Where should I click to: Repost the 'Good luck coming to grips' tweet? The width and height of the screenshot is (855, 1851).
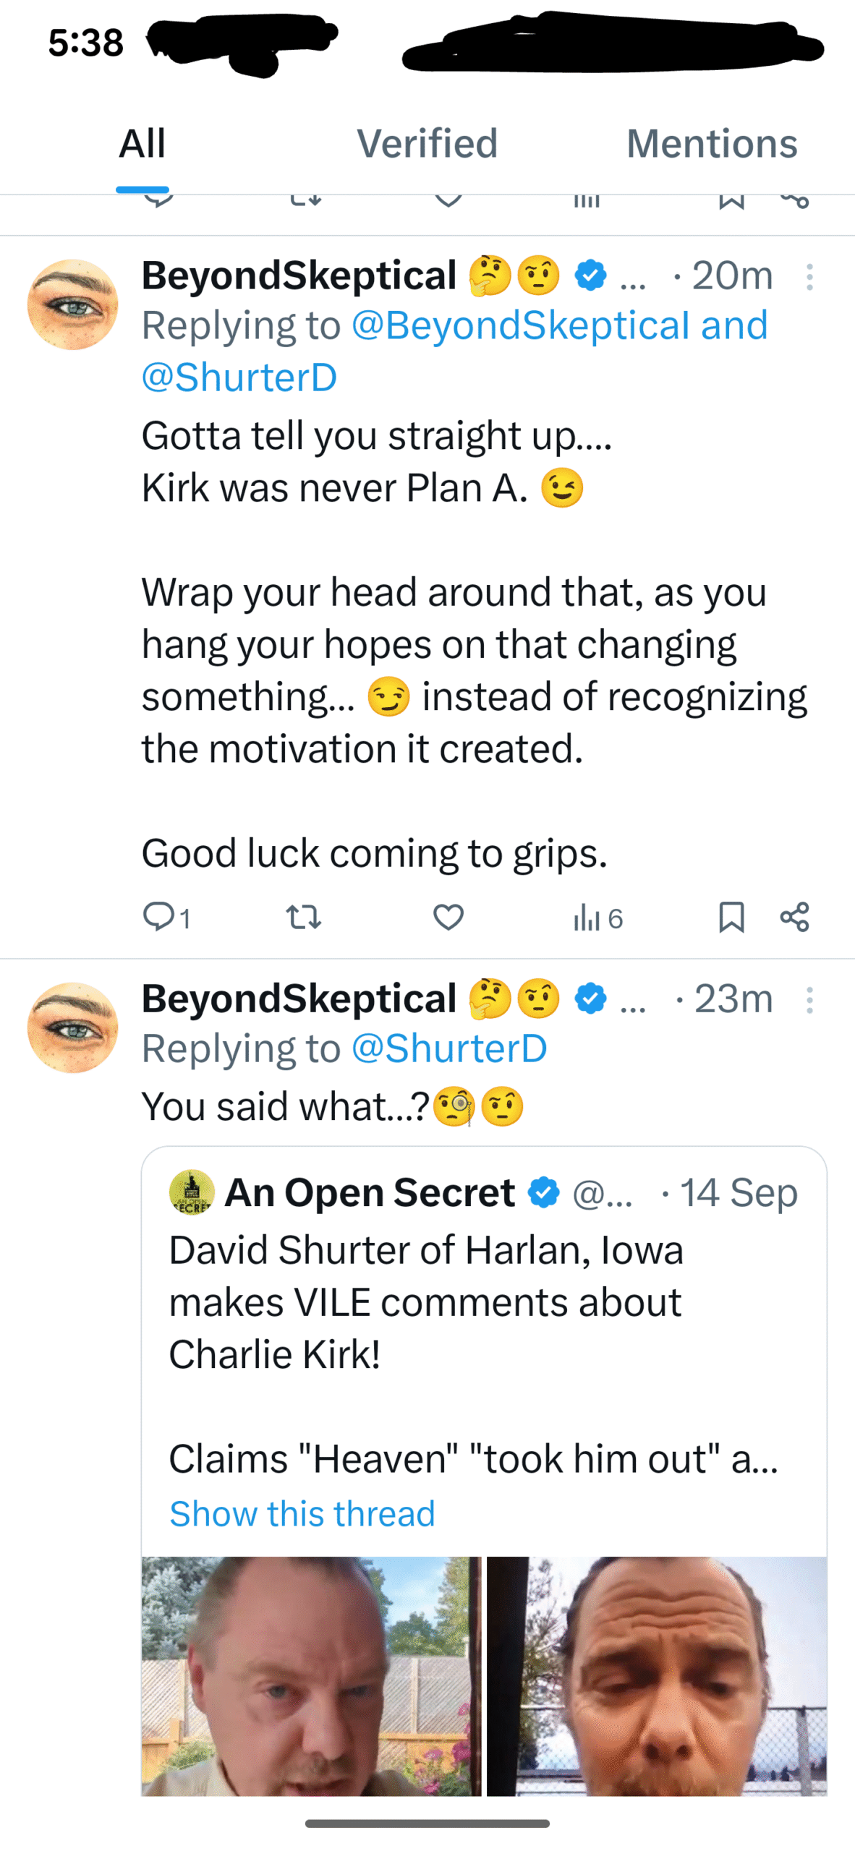click(x=303, y=916)
